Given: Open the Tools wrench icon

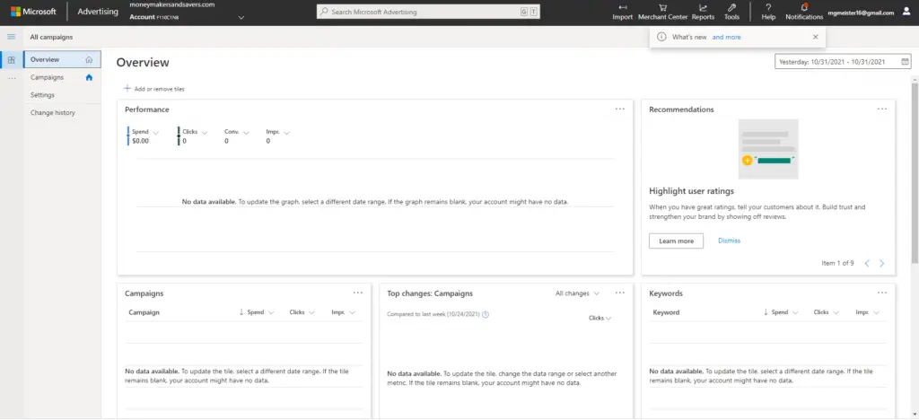Looking at the screenshot, I should coord(731,7).
